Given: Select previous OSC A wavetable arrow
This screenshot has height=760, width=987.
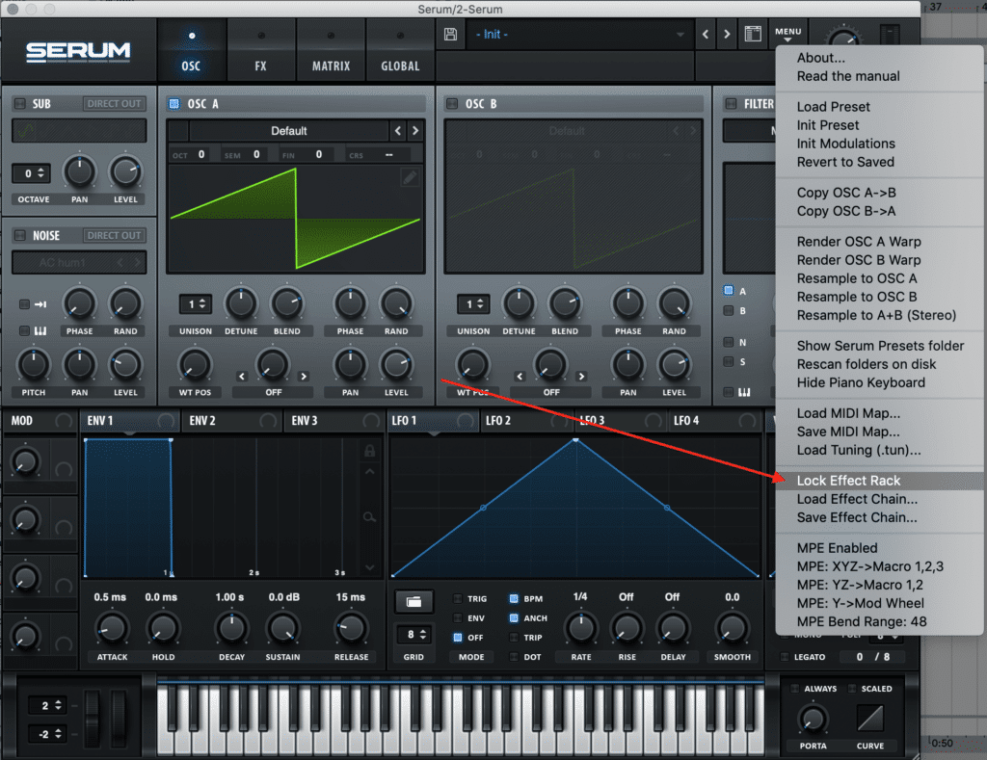Looking at the screenshot, I should tap(398, 131).
